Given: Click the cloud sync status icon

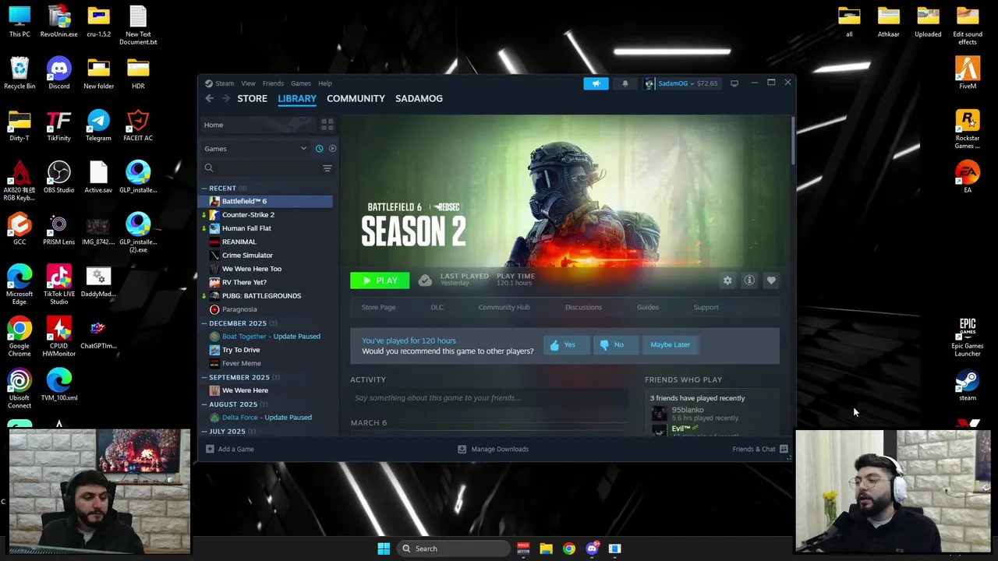Looking at the screenshot, I should pos(425,280).
